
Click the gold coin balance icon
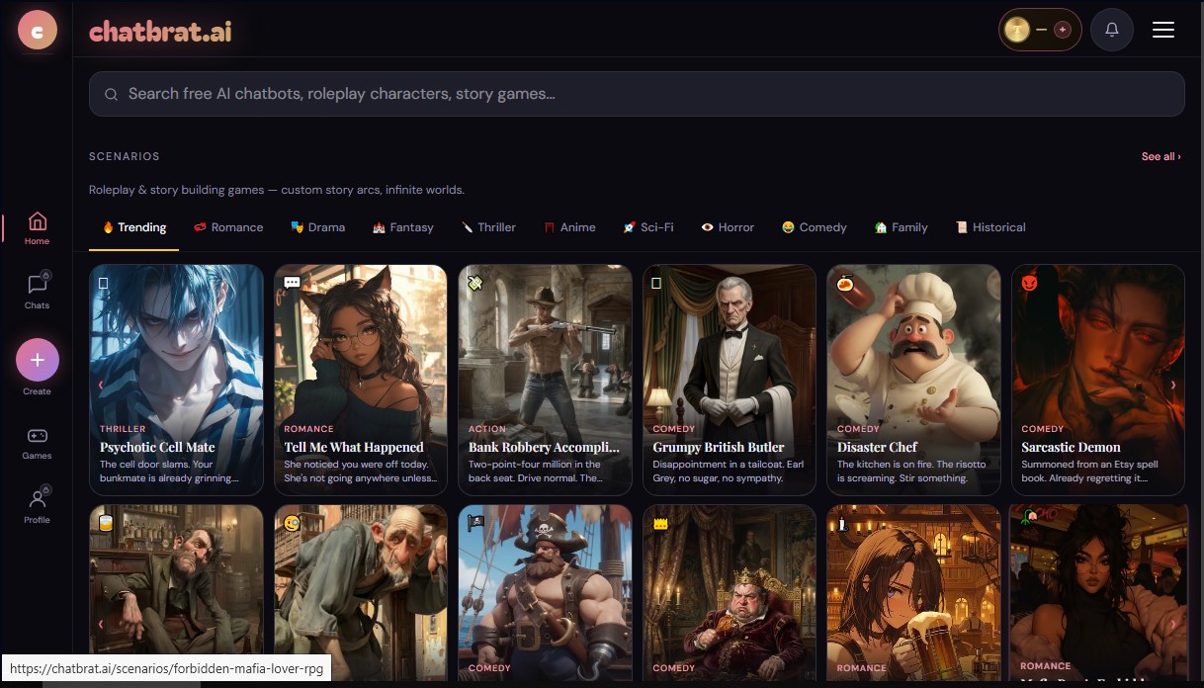pos(1017,30)
